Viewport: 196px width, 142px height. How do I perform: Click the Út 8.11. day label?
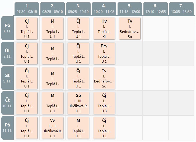click(x=7, y=53)
